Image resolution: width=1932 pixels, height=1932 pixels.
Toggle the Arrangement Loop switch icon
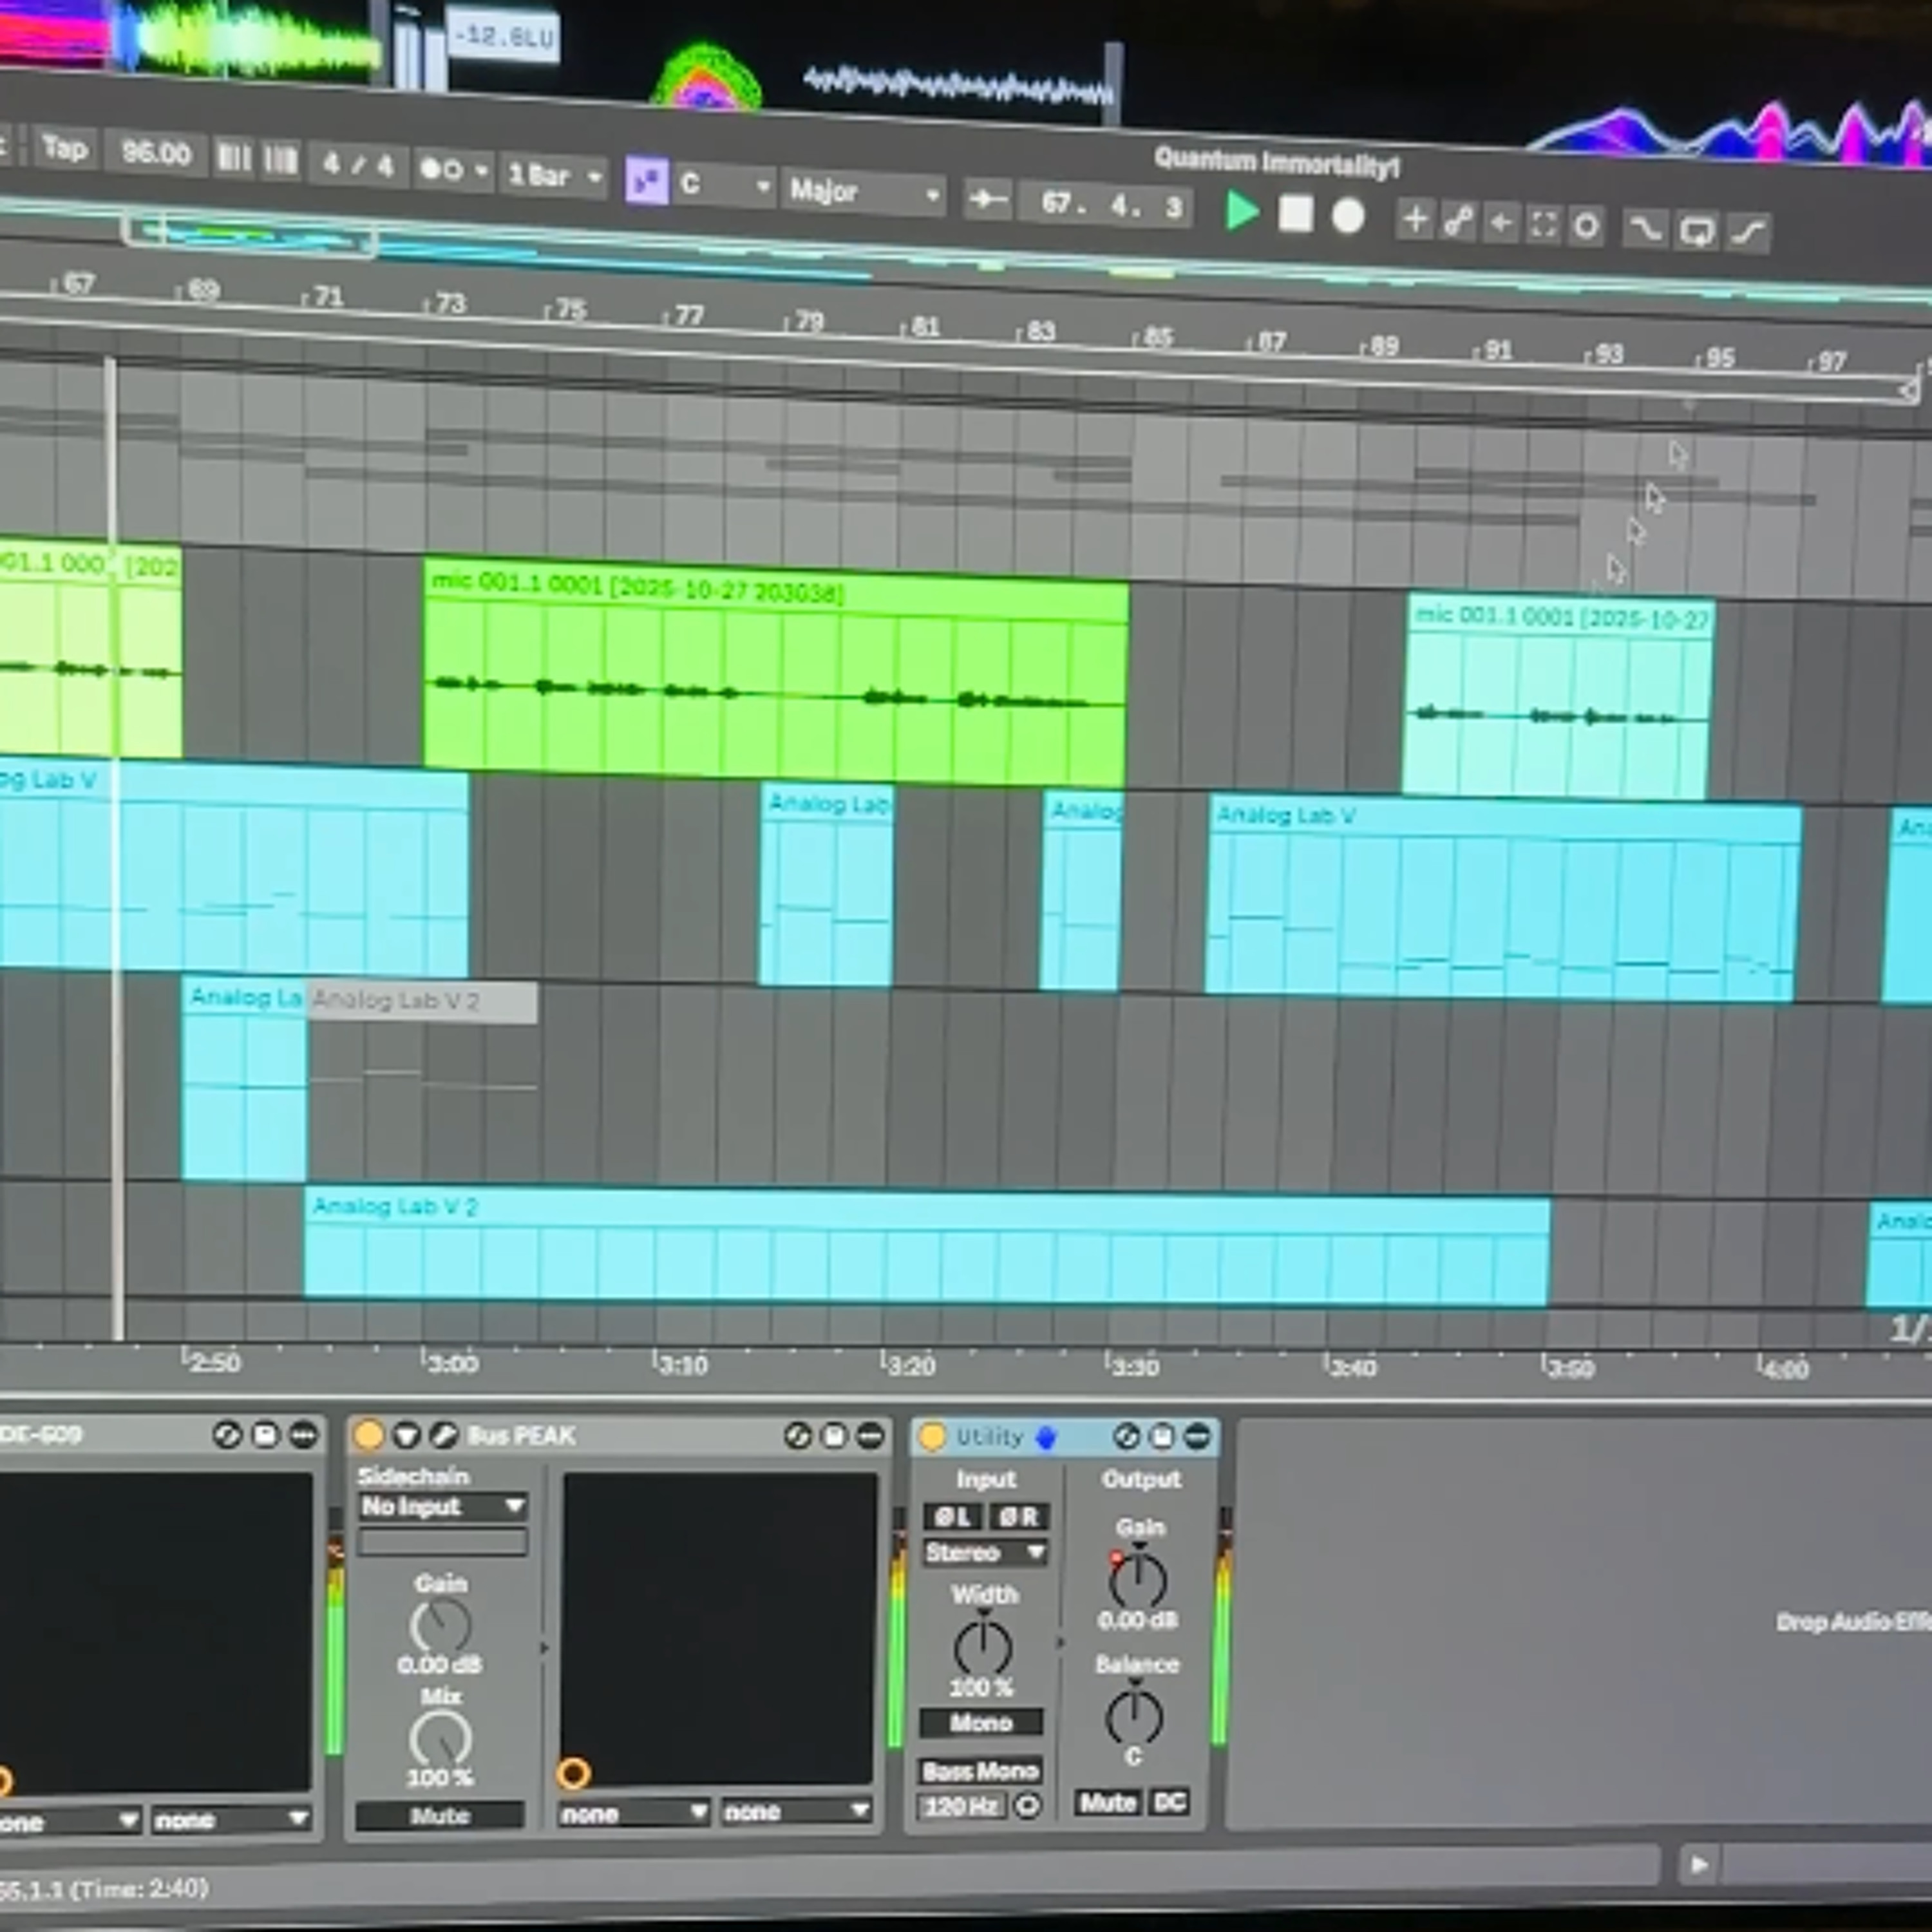click(1696, 232)
